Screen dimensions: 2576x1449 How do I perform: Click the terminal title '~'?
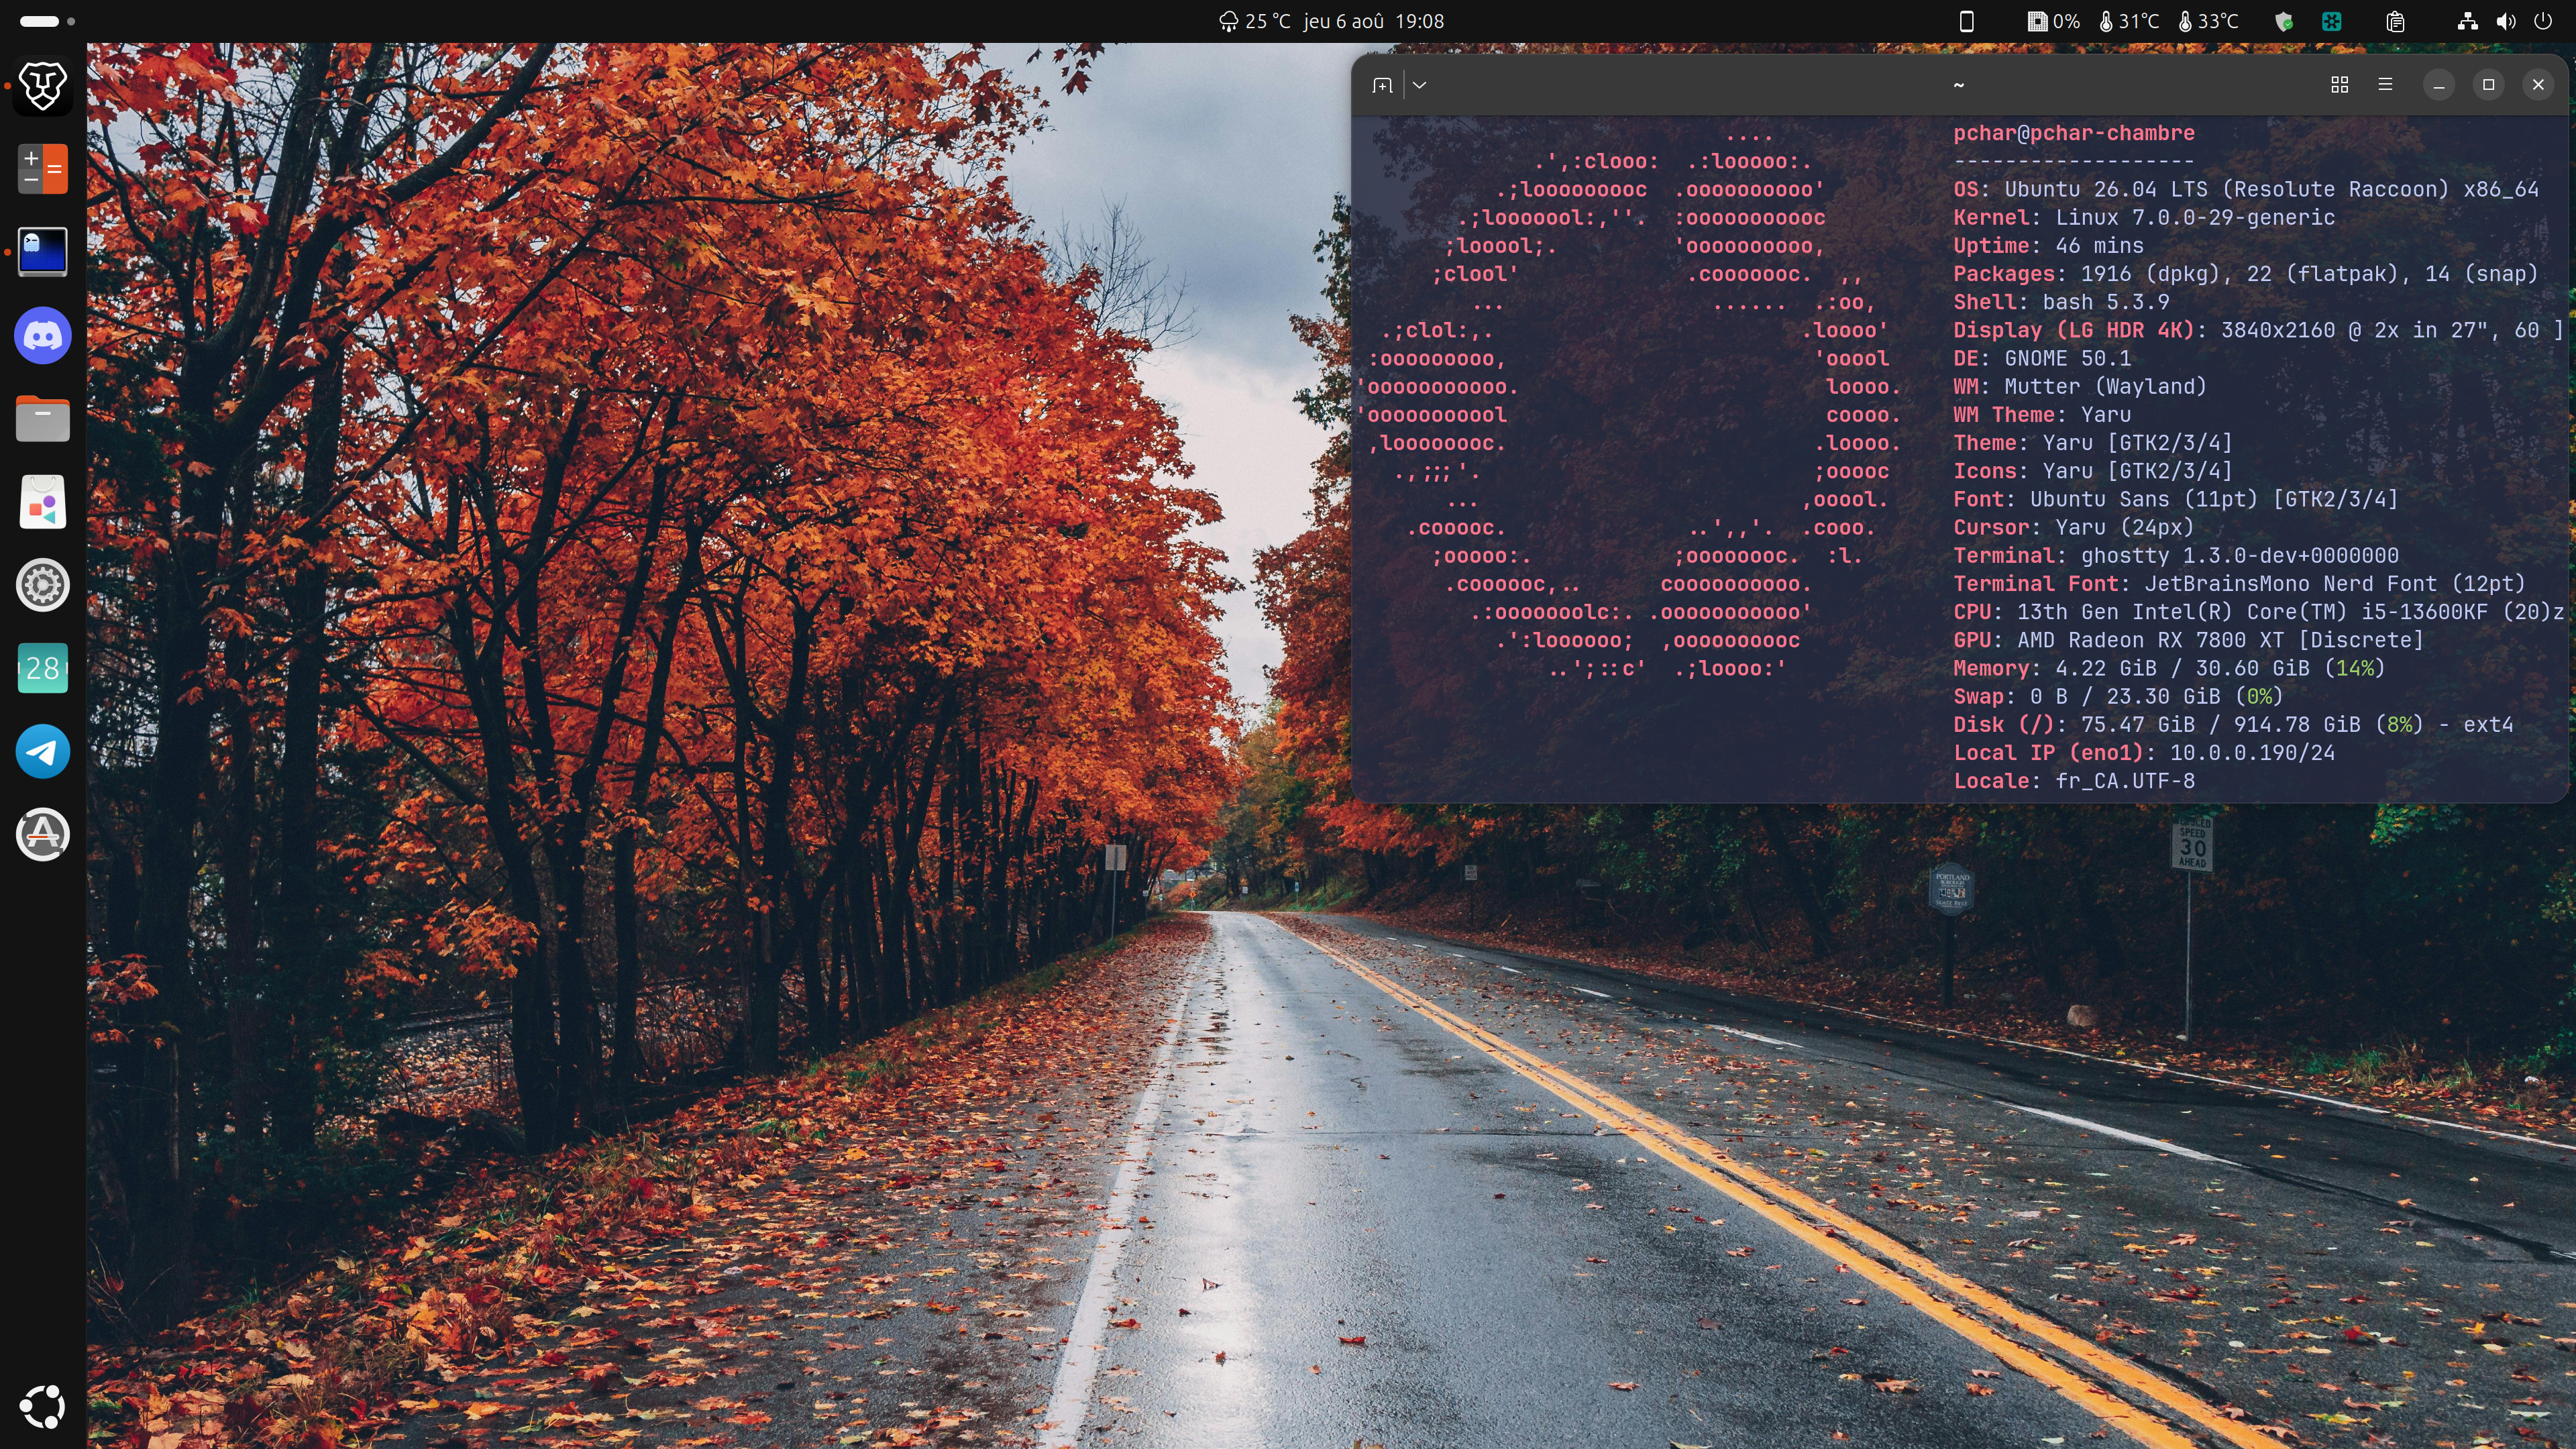coord(1959,85)
